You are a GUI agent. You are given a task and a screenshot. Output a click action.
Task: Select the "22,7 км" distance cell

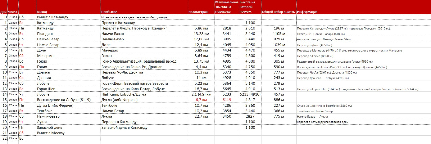tap(201, 116)
